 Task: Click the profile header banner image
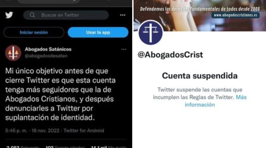(200, 16)
